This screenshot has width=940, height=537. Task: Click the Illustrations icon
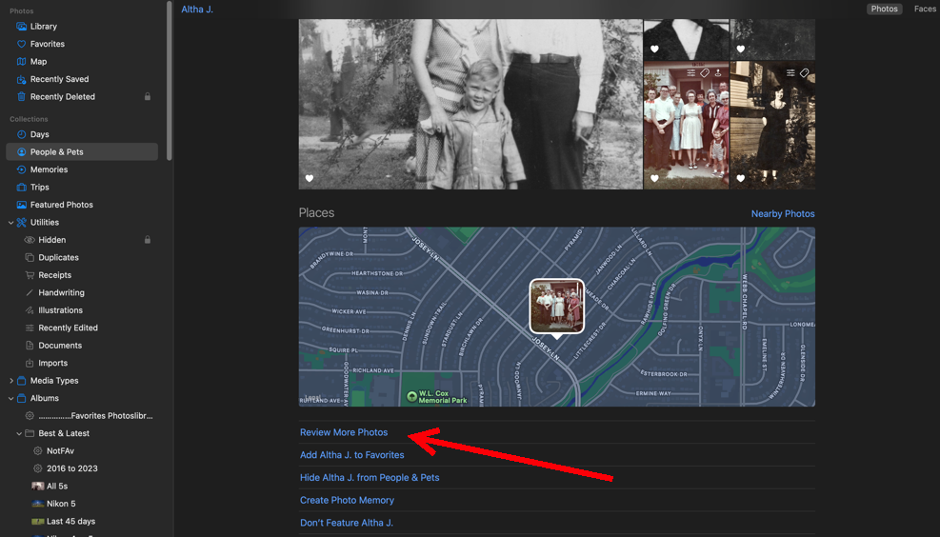[x=30, y=309]
